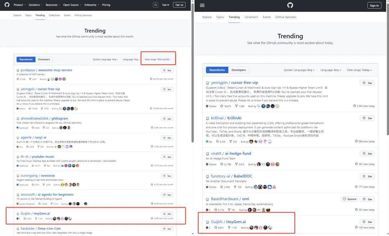Open stargazers count of punkpeye/awesome-mcp-servers, left window
Viewport: 389px width, 236px height.
point(21,79)
